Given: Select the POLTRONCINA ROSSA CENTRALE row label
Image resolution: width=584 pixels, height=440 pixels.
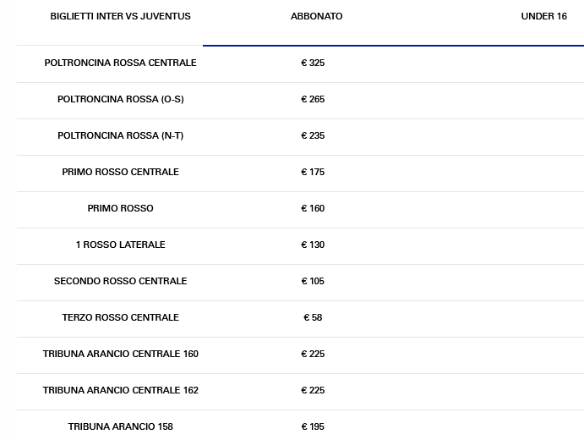Looking at the screenshot, I should 120,63.
